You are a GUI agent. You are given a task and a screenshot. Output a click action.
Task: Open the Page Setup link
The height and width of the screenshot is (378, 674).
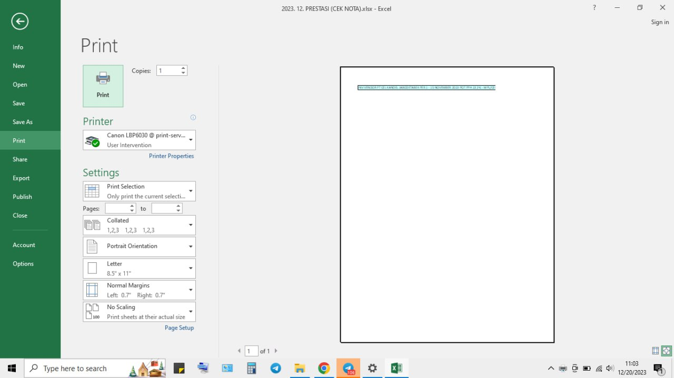click(179, 328)
